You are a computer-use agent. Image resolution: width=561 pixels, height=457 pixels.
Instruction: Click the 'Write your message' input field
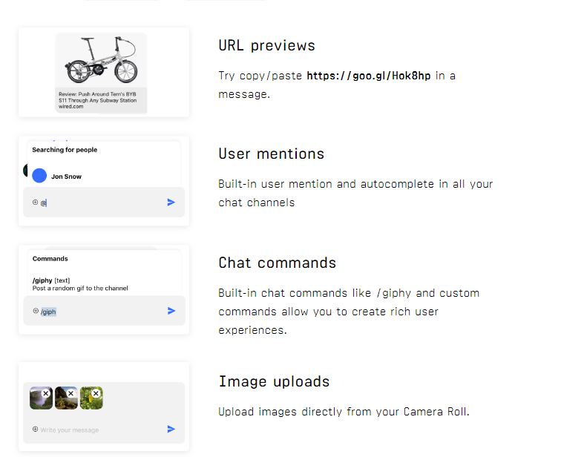pyautogui.click(x=96, y=430)
